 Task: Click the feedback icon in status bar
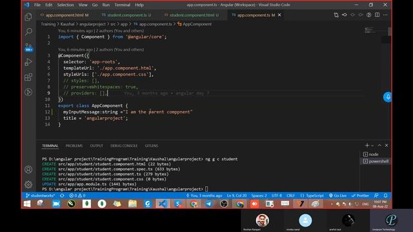pyautogui.click(x=376, y=195)
